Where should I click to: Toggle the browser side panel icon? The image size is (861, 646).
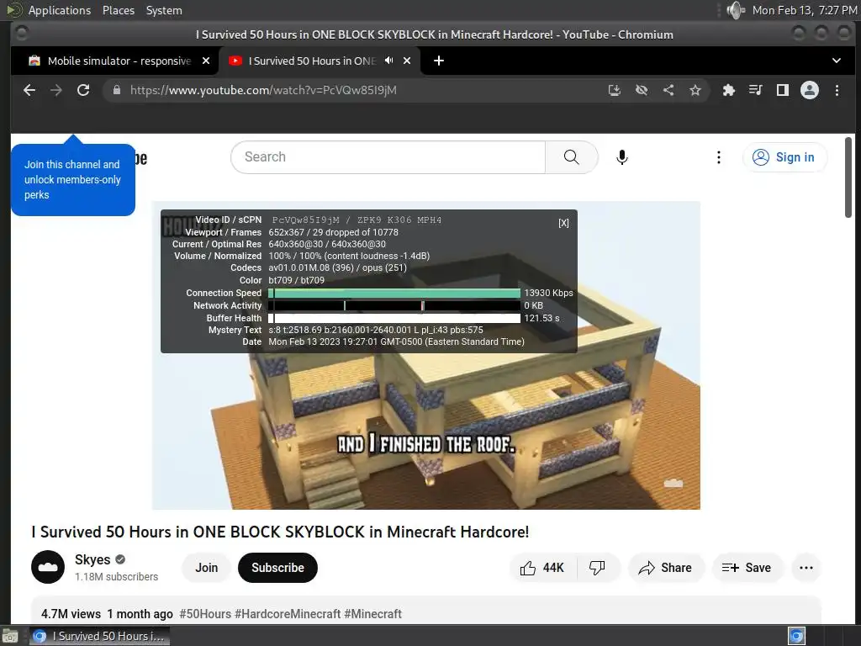tap(783, 90)
